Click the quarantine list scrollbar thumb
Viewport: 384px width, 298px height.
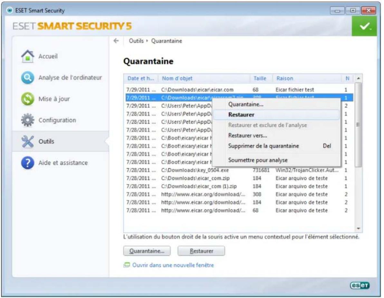[x=358, y=125]
